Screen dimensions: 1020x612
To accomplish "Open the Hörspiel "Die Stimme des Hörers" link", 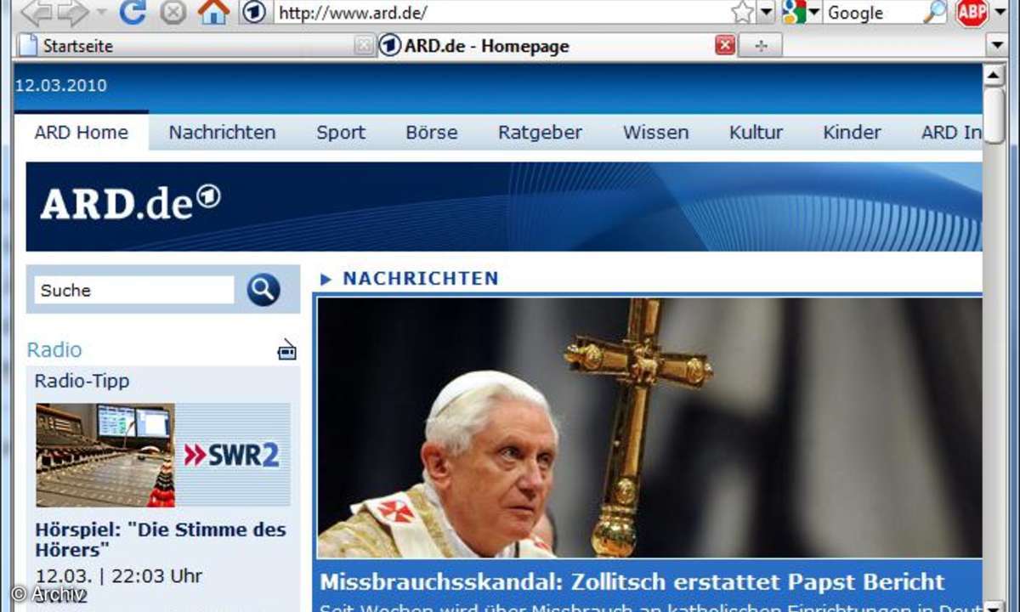I will pos(161,539).
